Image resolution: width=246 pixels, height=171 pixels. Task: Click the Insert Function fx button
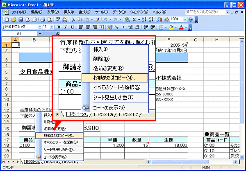pyautogui.click(x=58, y=34)
